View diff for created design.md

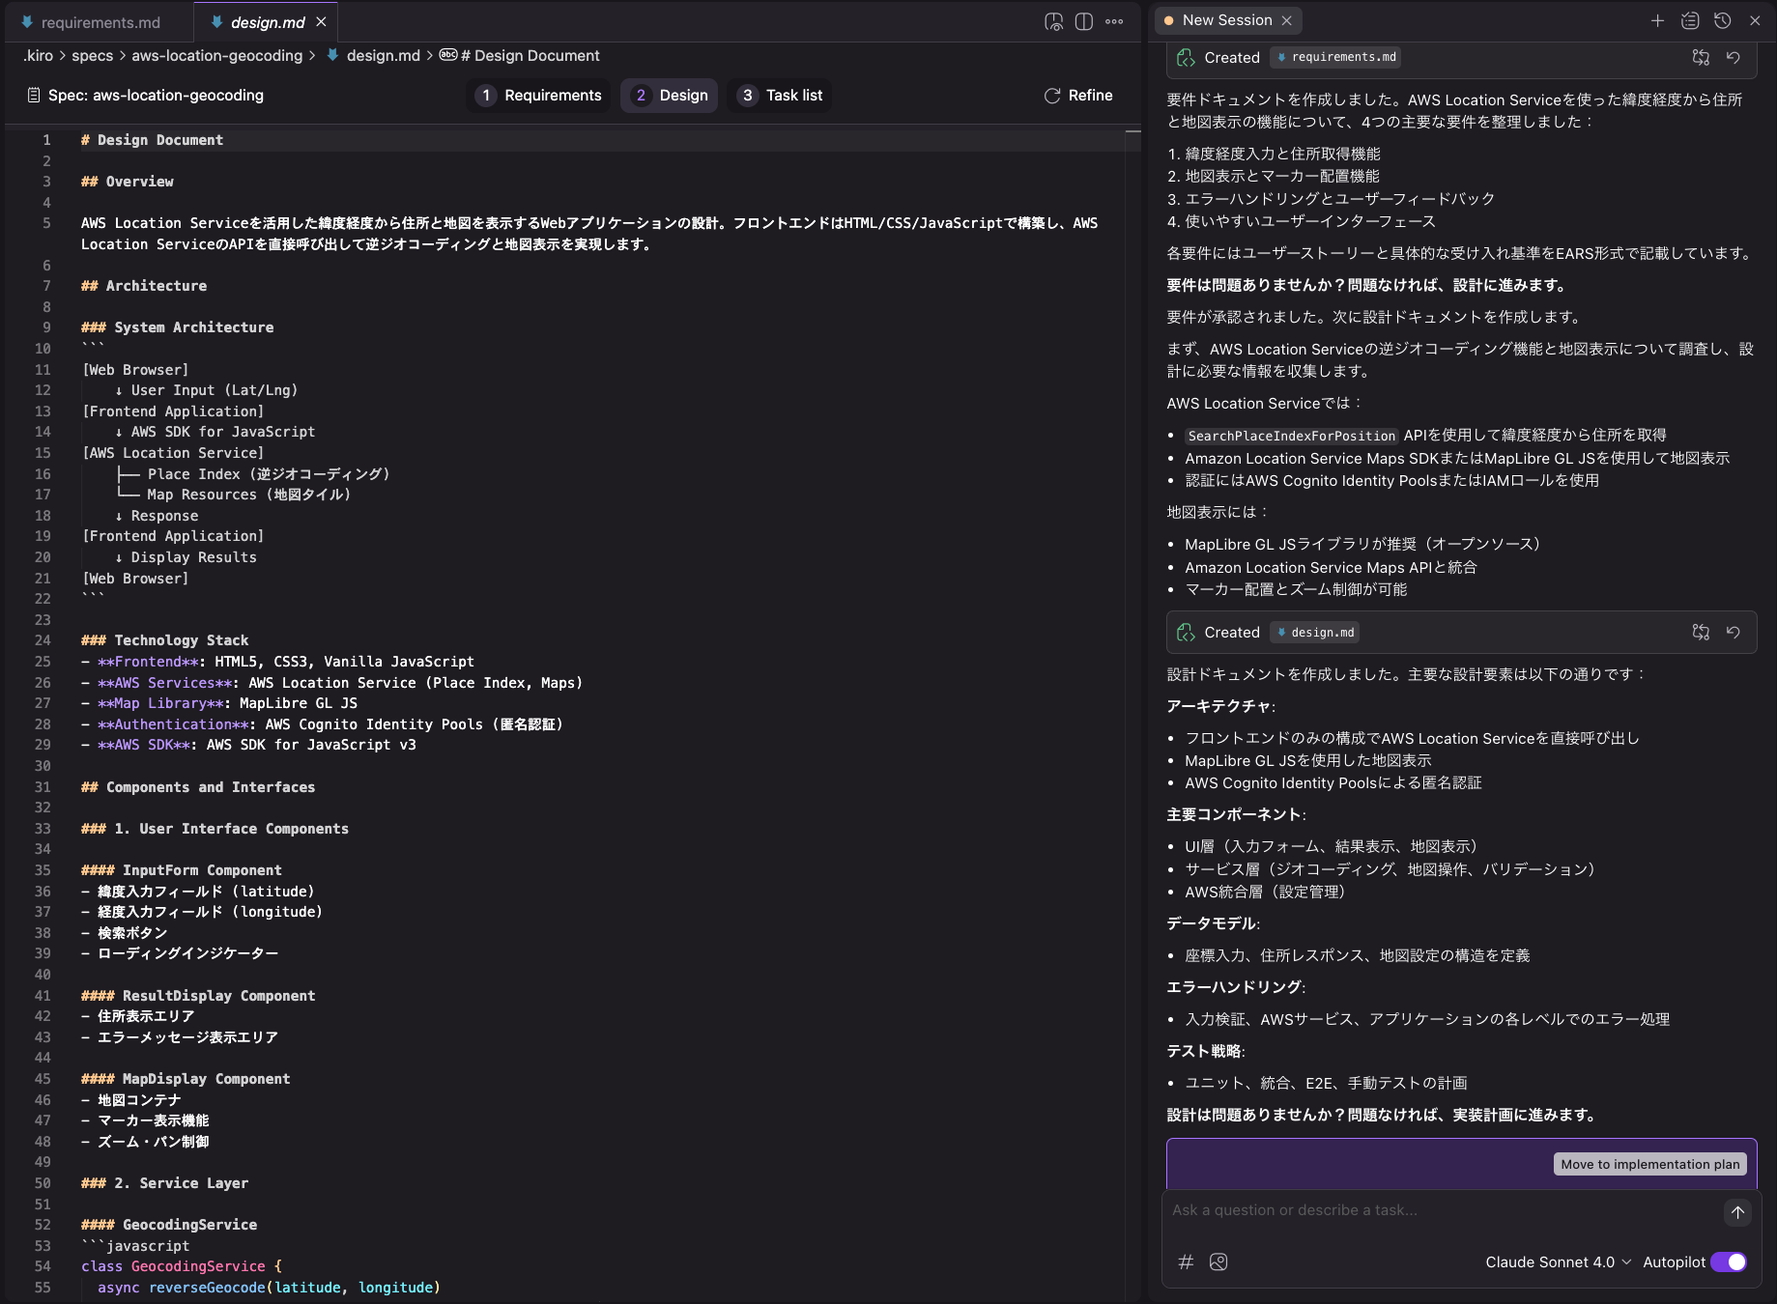click(1701, 633)
